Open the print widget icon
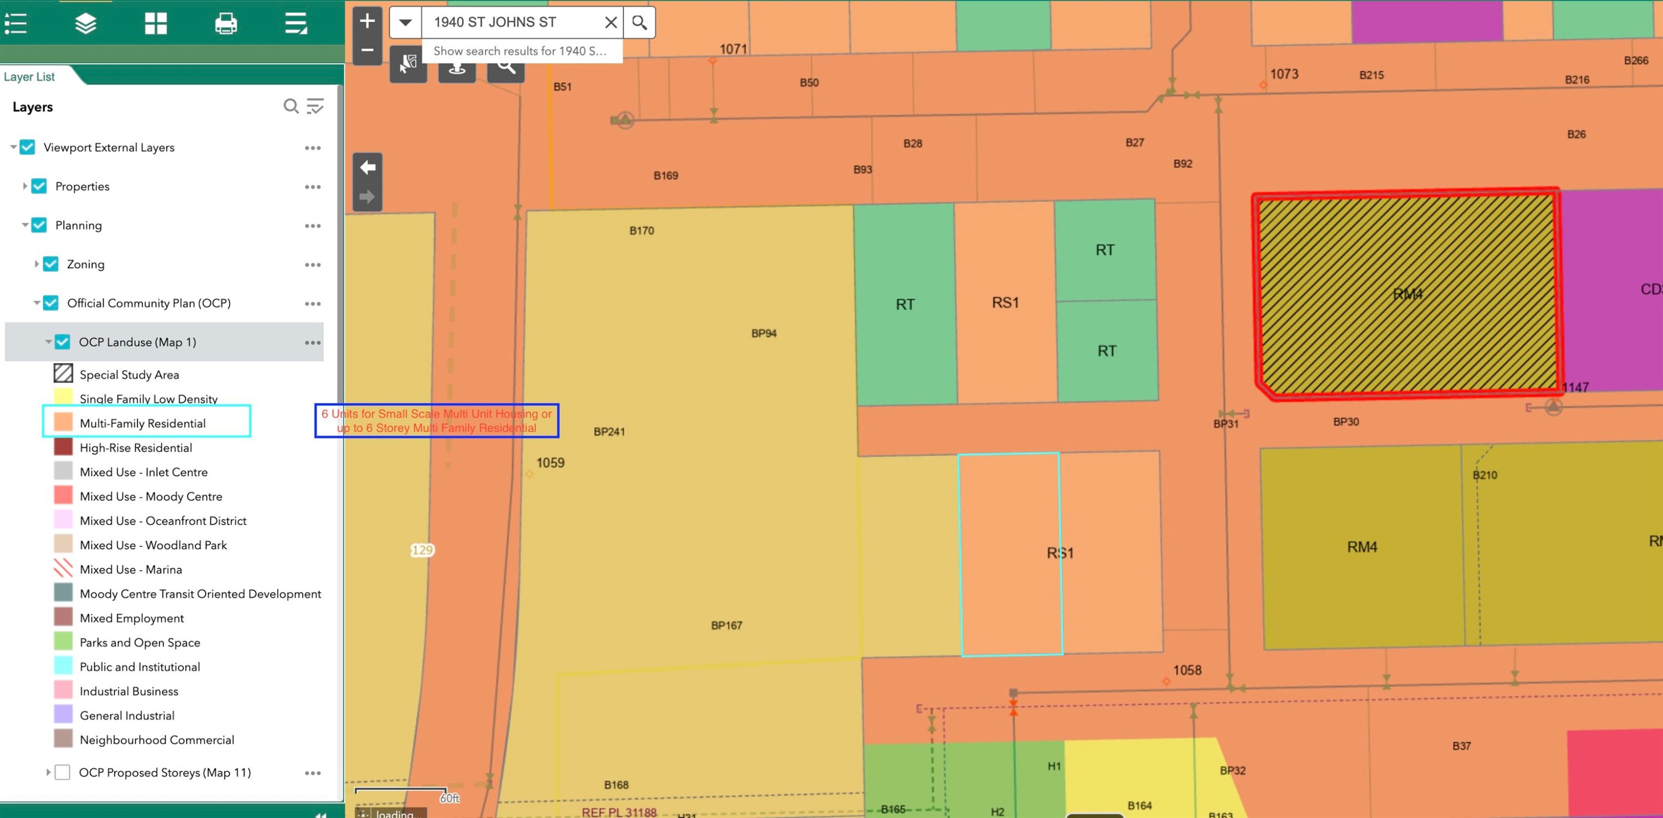Viewport: 1663px width, 818px height. click(x=225, y=23)
